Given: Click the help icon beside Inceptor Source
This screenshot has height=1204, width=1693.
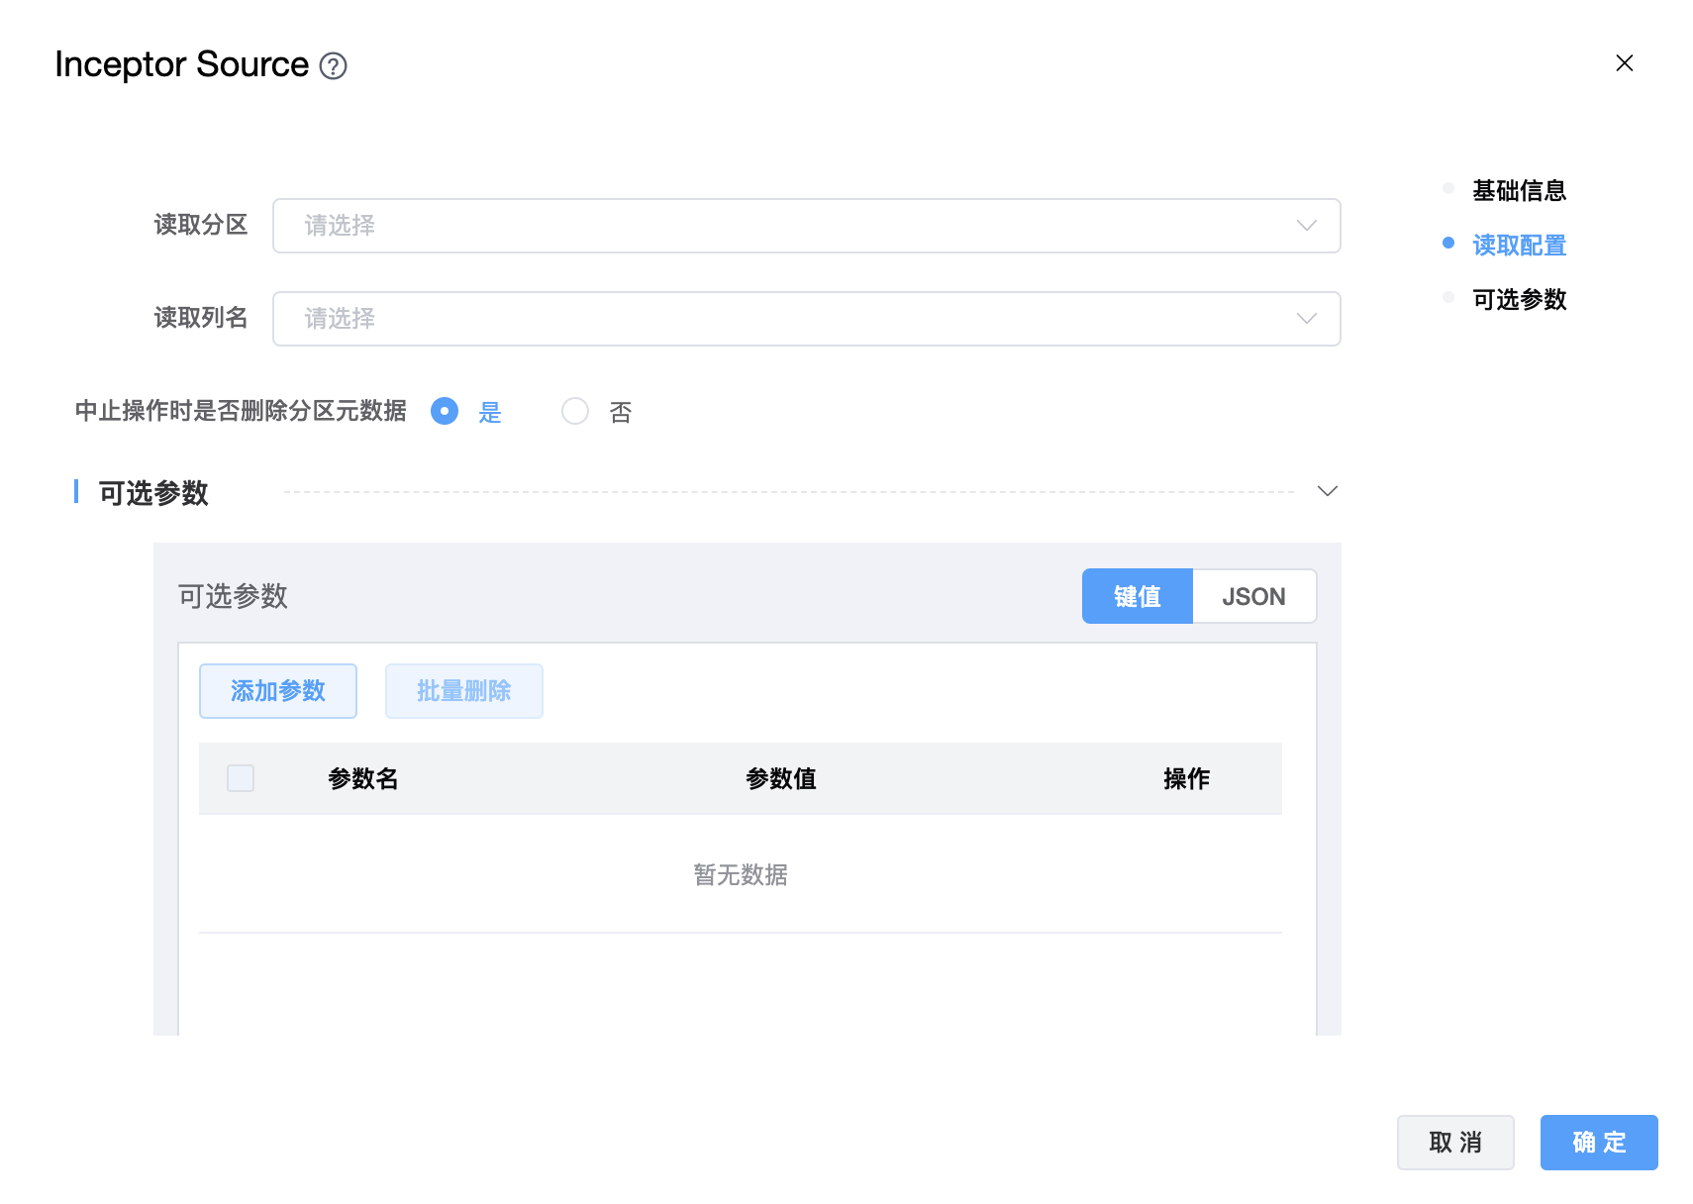Looking at the screenshot, I should [334, 66].
